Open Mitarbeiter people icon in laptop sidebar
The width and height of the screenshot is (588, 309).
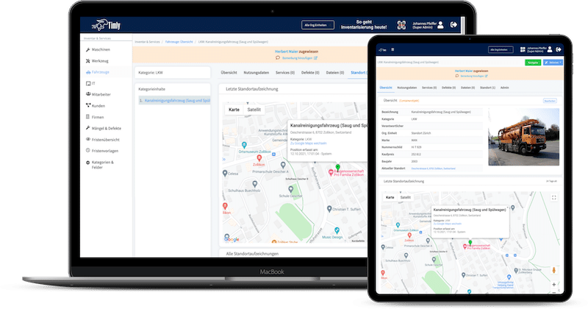88,94
